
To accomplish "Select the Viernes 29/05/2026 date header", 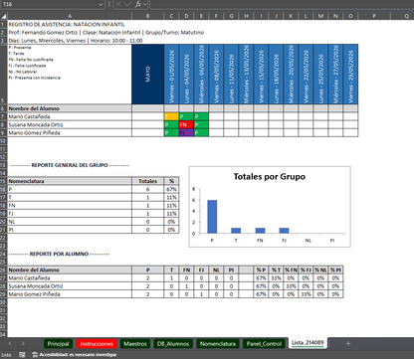I will point(350,75).
